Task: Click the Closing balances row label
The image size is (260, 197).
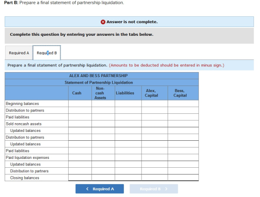Action: coord(25,178)
